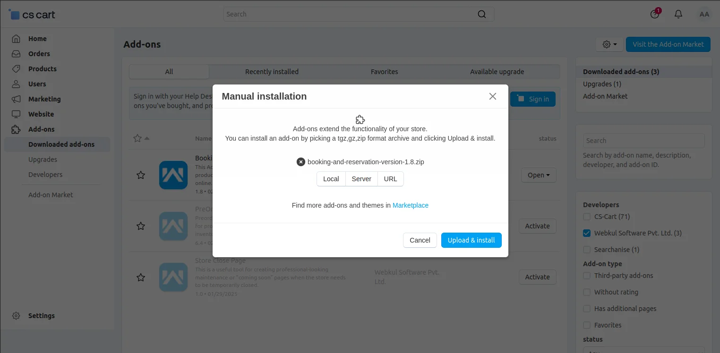The height and width of the screenshot is (353, 720).
Task: Open the notifications bell
Action: point(678,14)
